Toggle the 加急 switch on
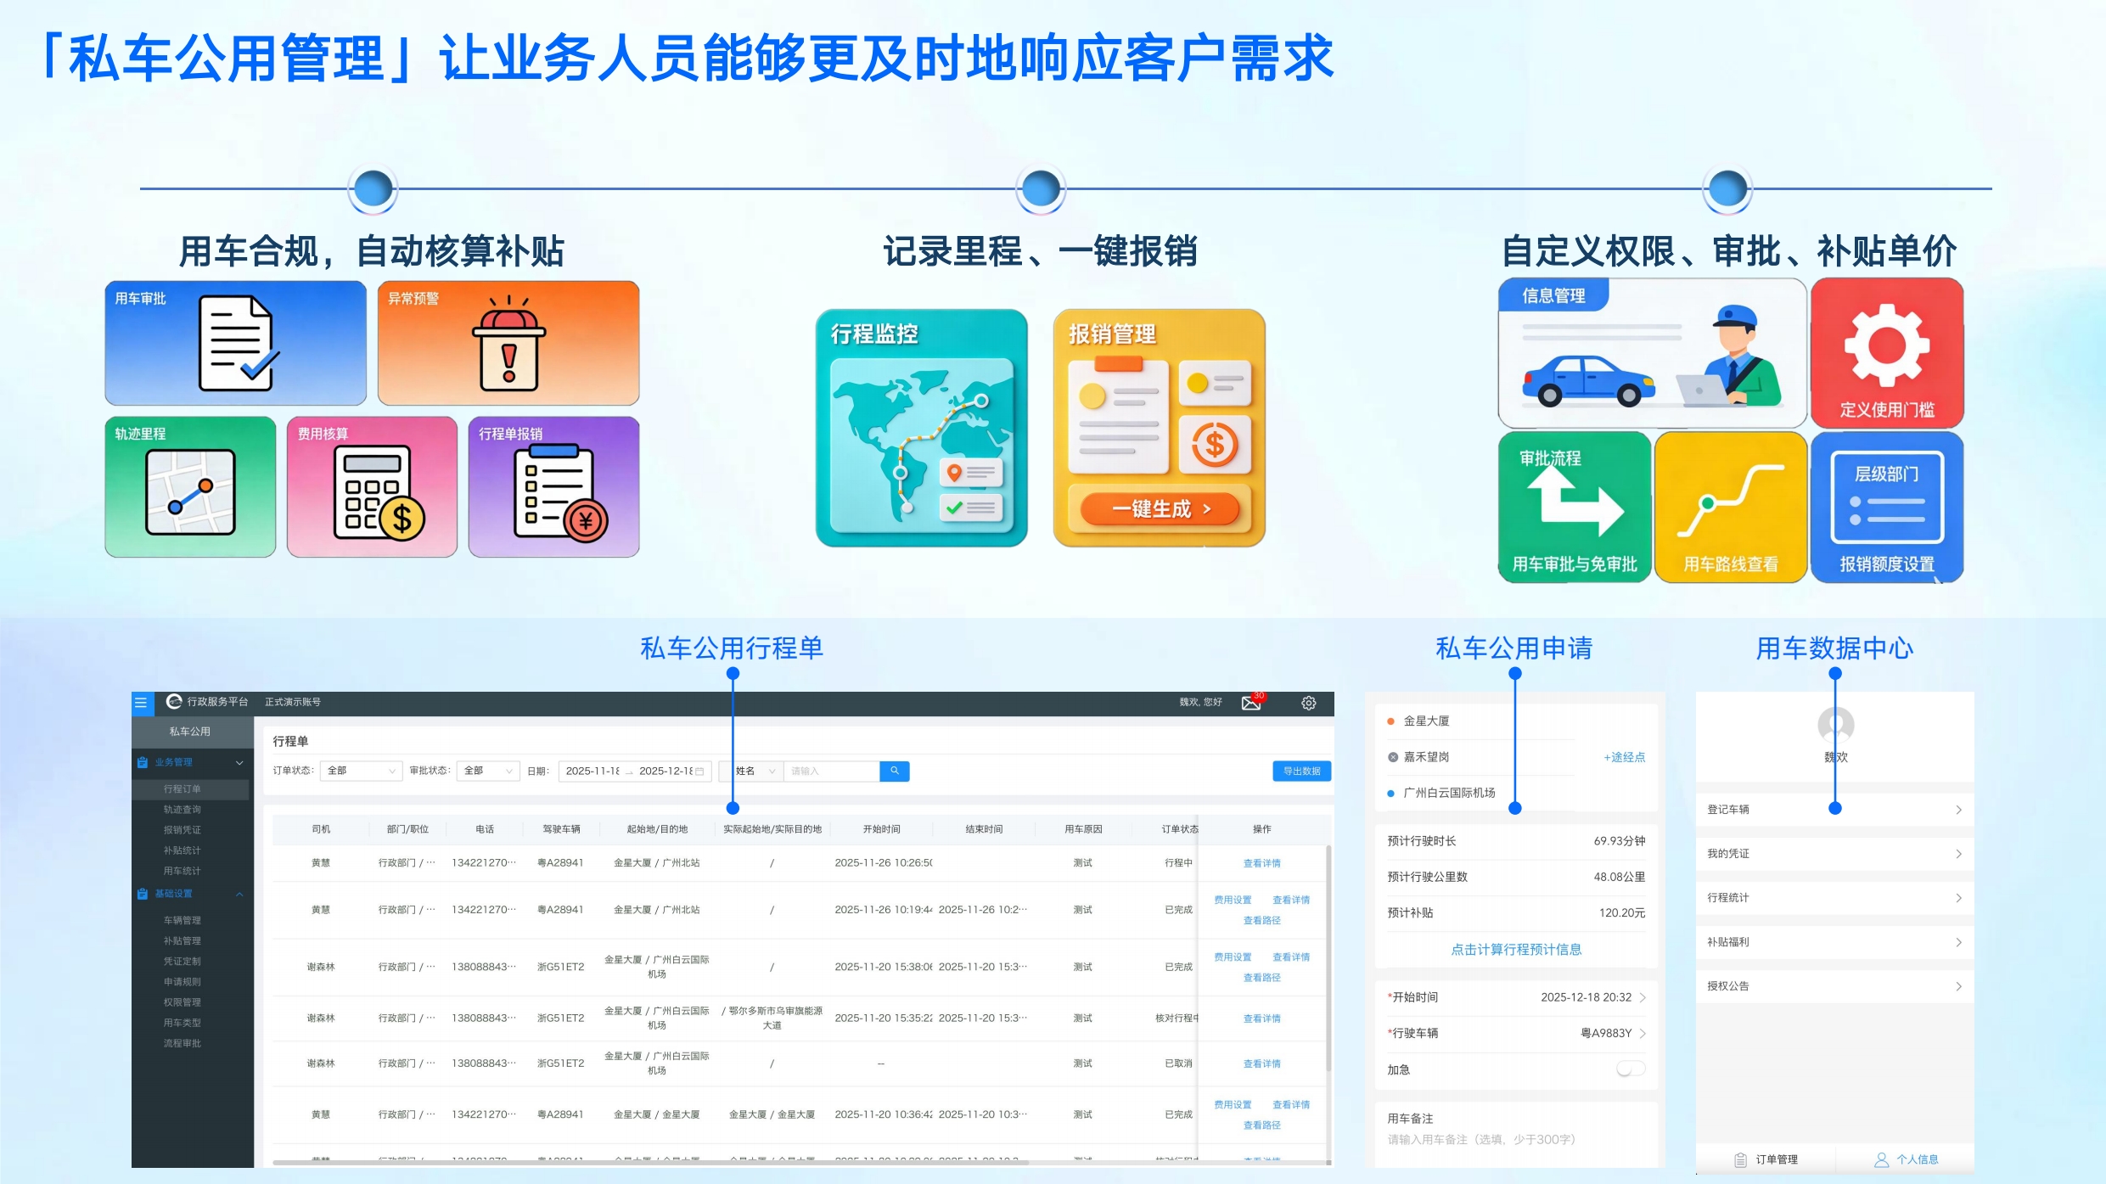This screenshot has height=1184, width=2106. 1630,1069
